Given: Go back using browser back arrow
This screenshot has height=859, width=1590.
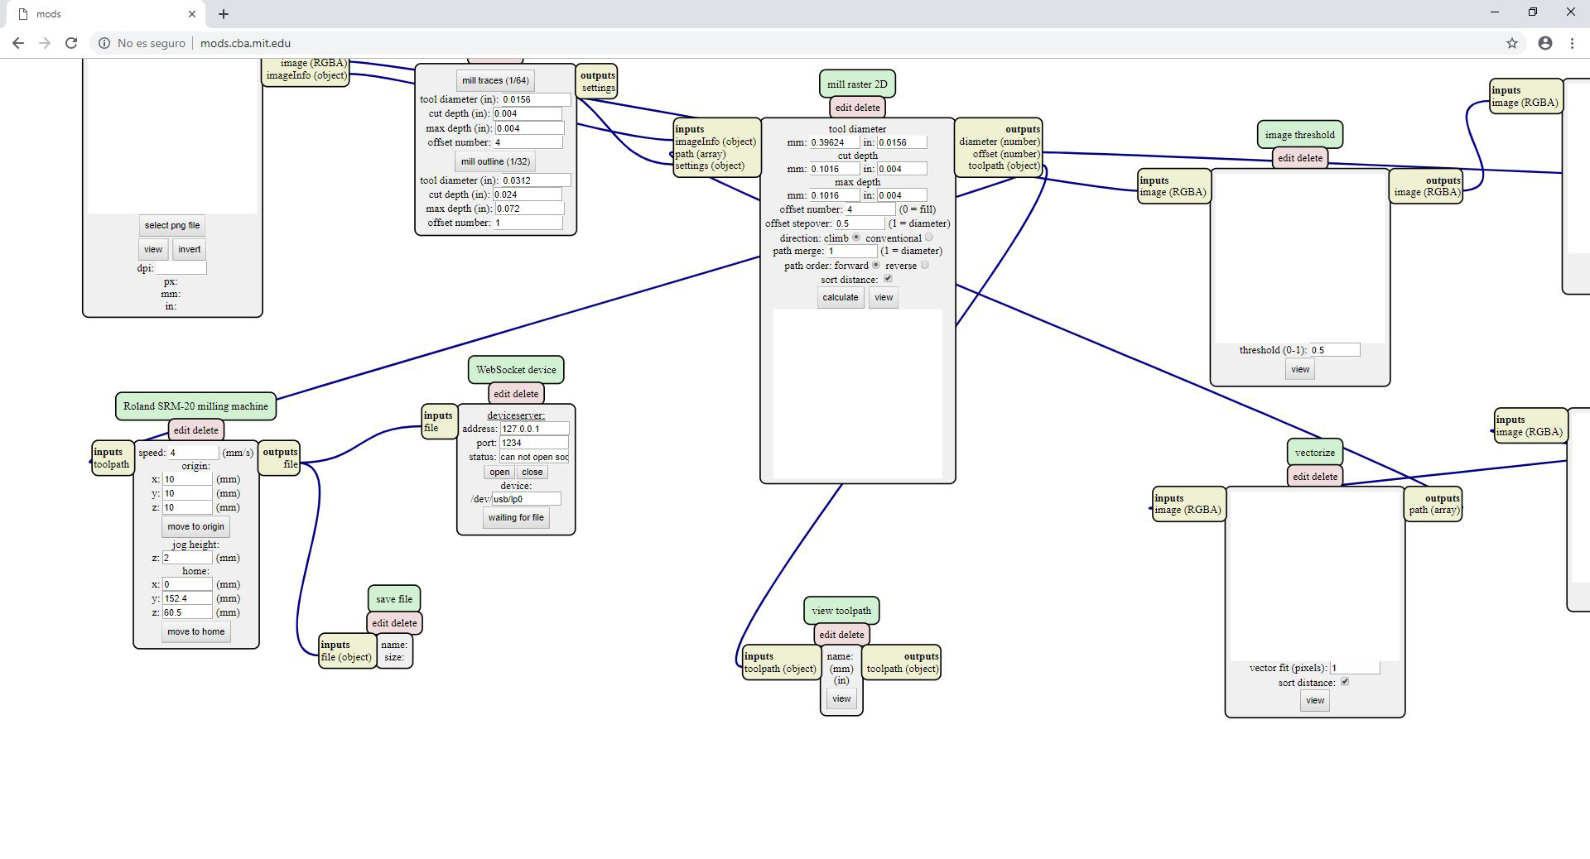Looking at the screenshot, I should pos(17,43).
